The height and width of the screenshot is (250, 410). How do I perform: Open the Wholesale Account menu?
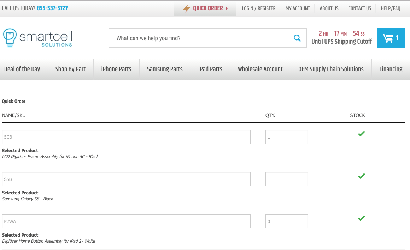tap(260, 69)
